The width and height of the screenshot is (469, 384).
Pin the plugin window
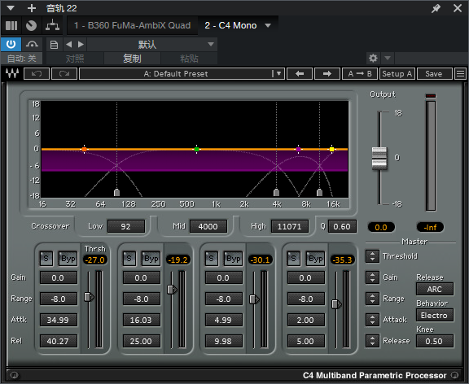click(436, 8)
